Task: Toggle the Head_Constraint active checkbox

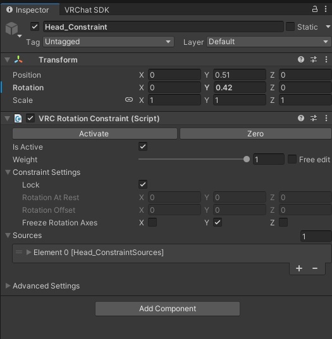Action: 35,27
